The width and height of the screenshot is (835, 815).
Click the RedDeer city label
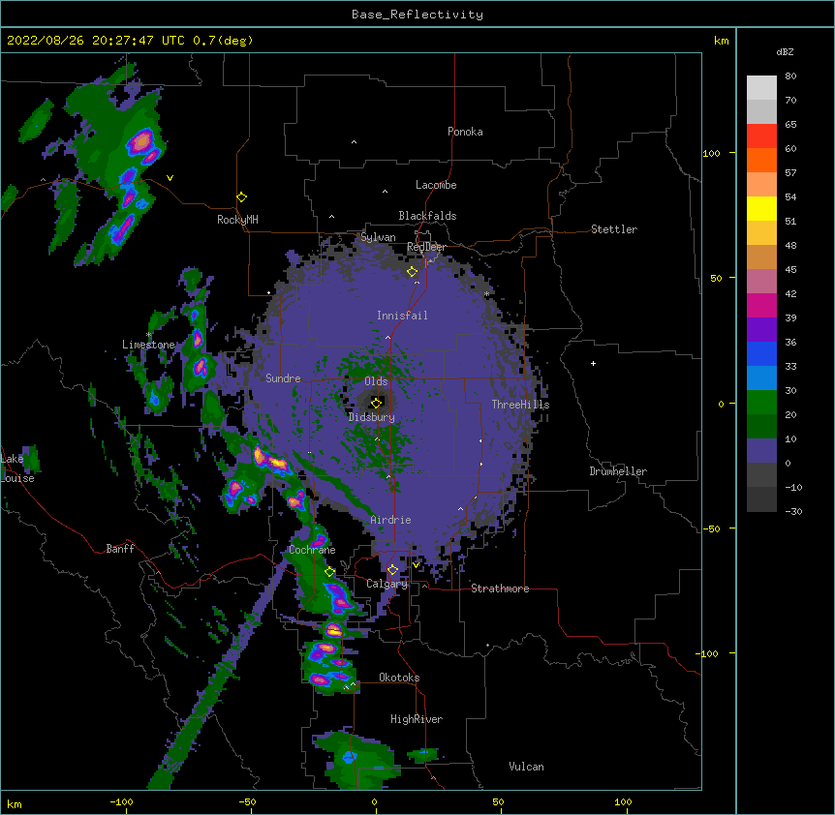(x=426, y=247)
